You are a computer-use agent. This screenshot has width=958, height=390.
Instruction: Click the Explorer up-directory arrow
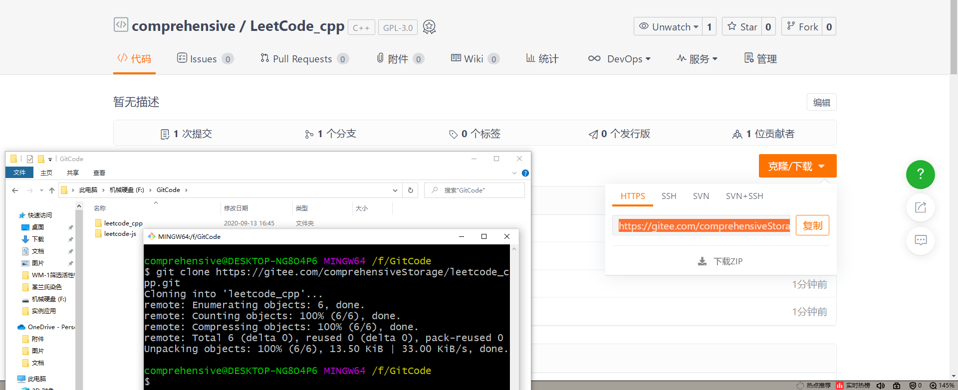[x=51, y=190]
